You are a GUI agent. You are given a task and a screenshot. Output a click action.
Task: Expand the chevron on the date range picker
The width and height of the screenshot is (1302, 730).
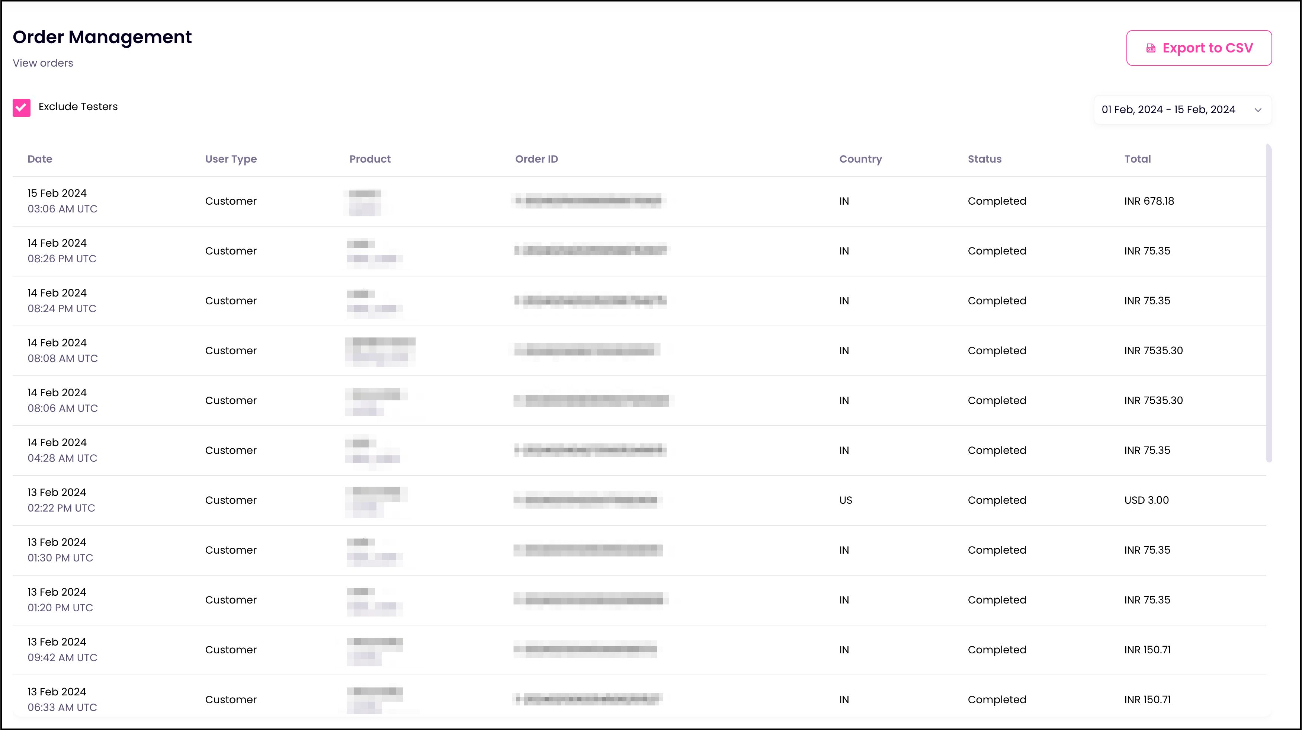(1258, 110)
